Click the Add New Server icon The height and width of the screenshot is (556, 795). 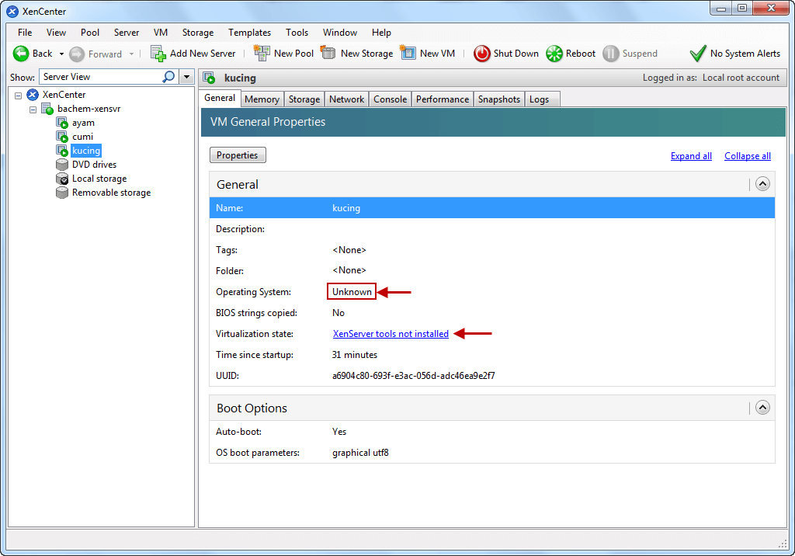tap(158, 54)
